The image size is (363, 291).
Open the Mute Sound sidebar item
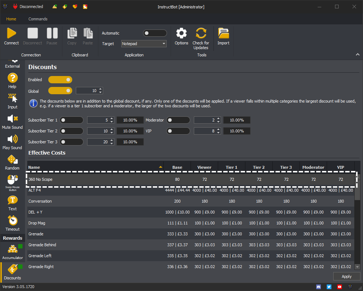tap(12, 122)
